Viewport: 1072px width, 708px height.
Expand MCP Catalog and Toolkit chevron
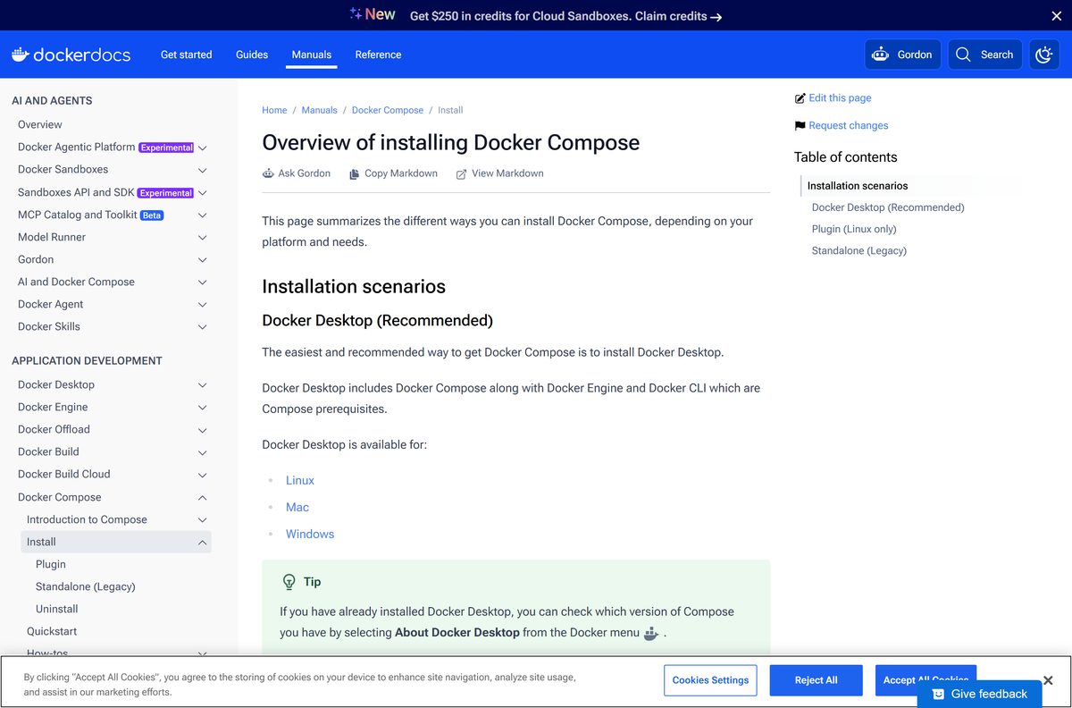[203, 215]
